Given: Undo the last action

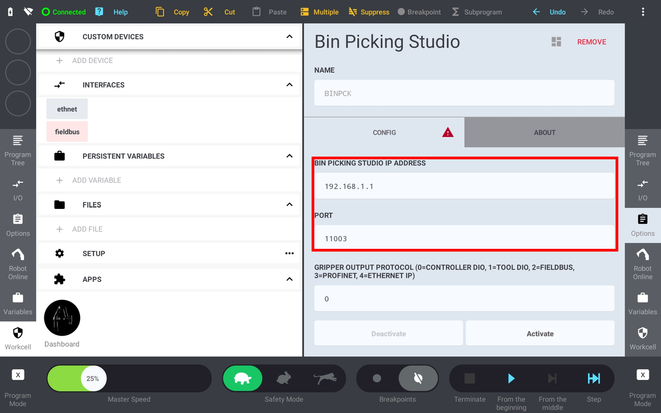Looking at the screenshot, I should (x=549, y=12).
